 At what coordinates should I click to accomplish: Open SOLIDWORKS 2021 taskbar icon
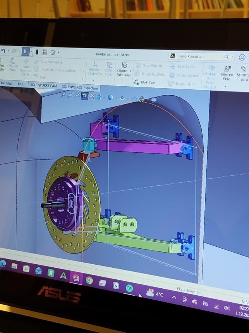76,278
